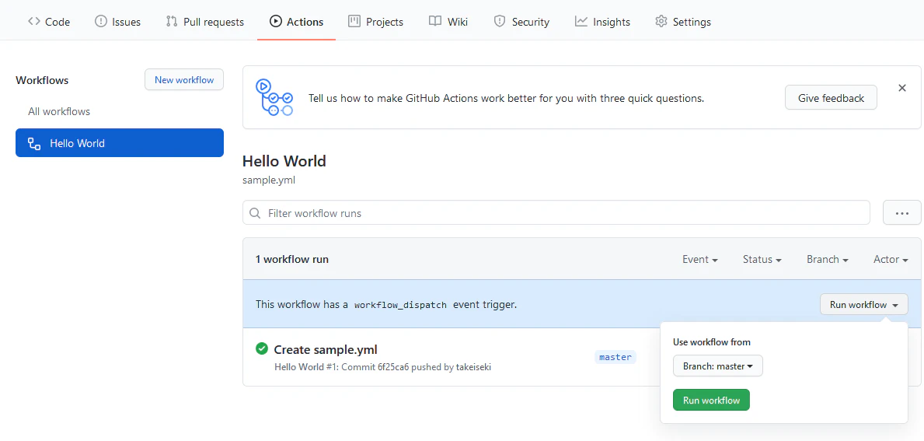Click 'Hello World #1: Commit 6f25ca6' text
Image resolution: width=924 pixels, height=441 pixels.
(x=342, y=366)
